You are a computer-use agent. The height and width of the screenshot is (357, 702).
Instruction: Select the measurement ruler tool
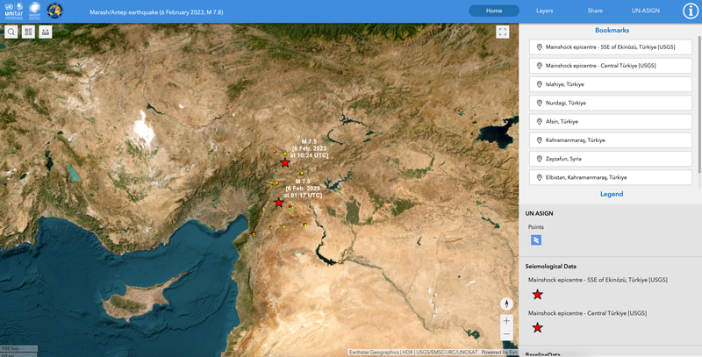[x=46, y=32]
